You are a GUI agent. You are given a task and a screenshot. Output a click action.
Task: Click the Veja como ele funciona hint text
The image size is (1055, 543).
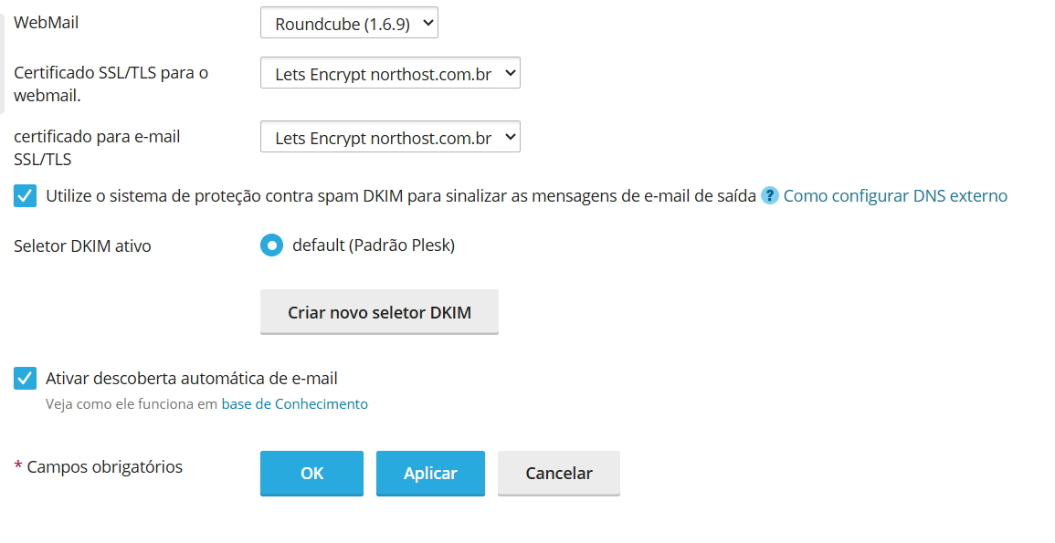point(132,404)
